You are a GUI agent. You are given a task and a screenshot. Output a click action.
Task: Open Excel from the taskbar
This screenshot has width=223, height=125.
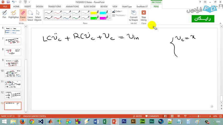(x=105, y=122)
